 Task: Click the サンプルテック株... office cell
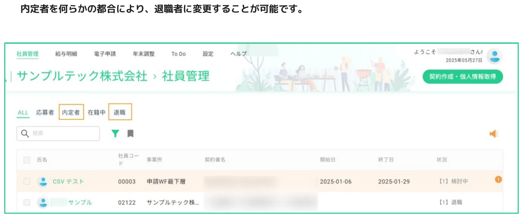[173, 202]
